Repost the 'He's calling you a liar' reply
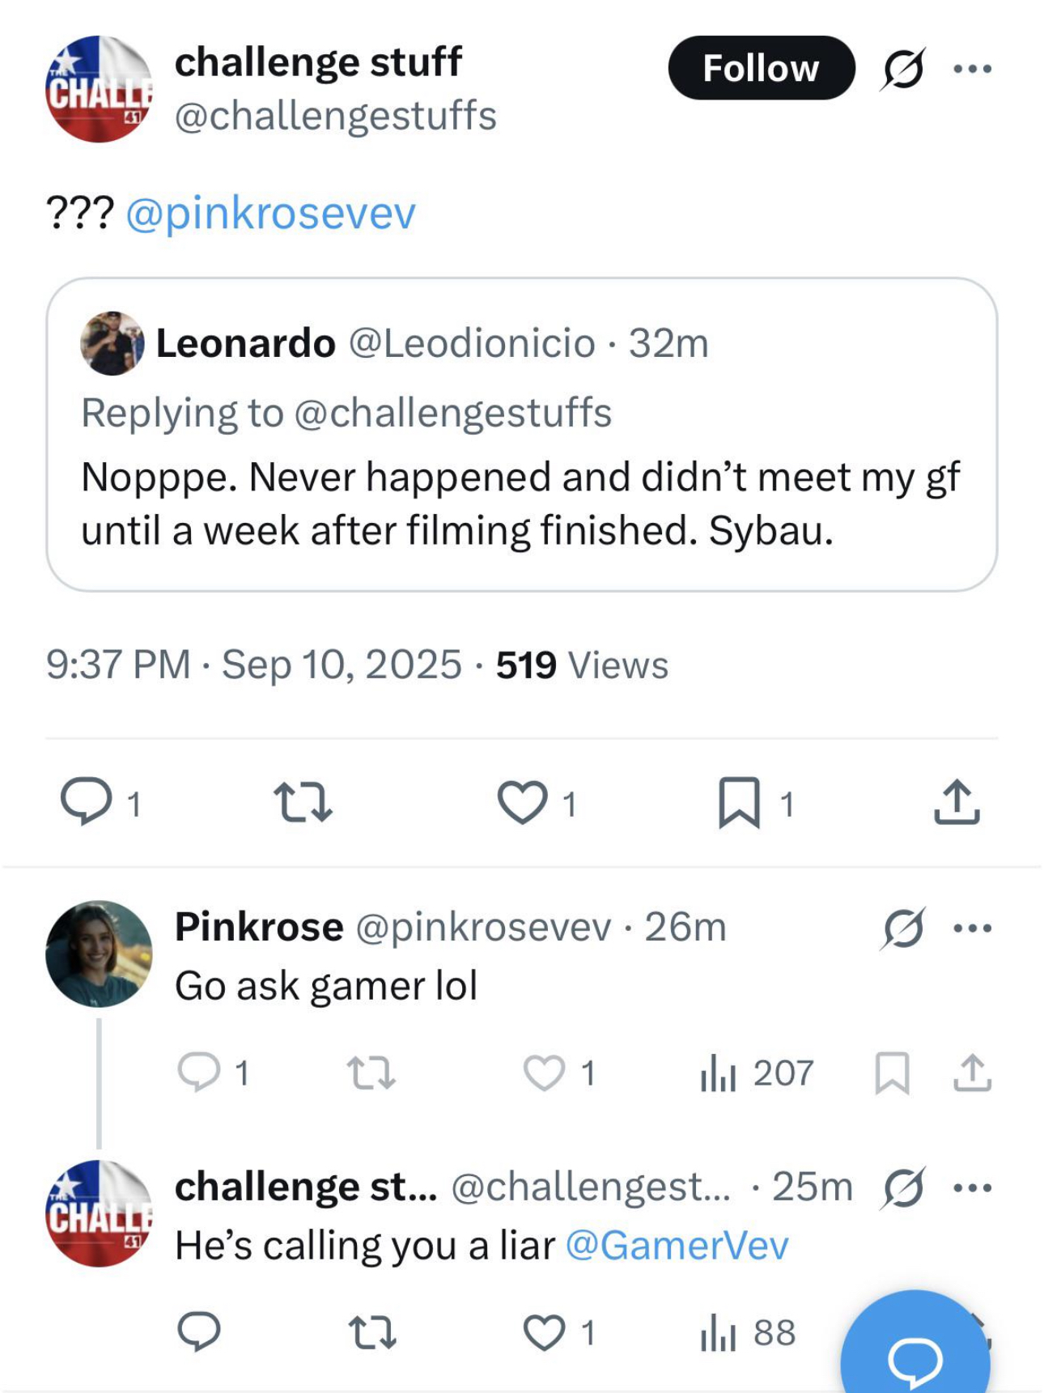Screen dimensions: 1044x1393 [371, 1333]
